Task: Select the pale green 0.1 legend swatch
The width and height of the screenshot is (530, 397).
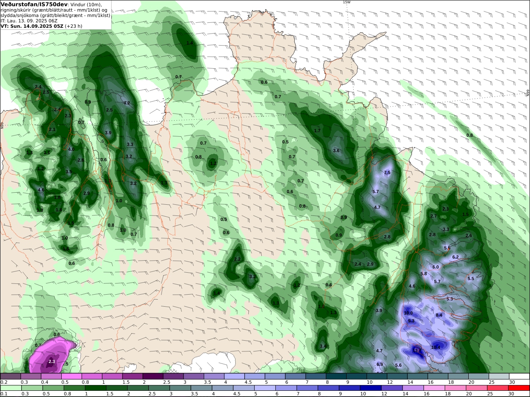Action: click(x=11, y=388)
